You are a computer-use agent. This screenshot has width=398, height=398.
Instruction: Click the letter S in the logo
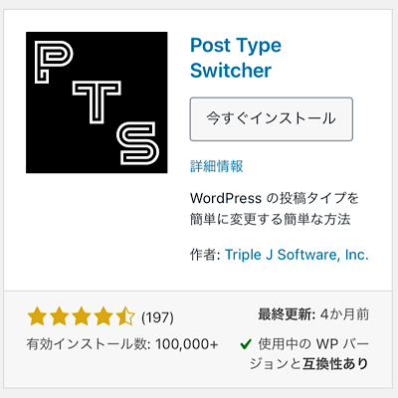click(138, 143)
